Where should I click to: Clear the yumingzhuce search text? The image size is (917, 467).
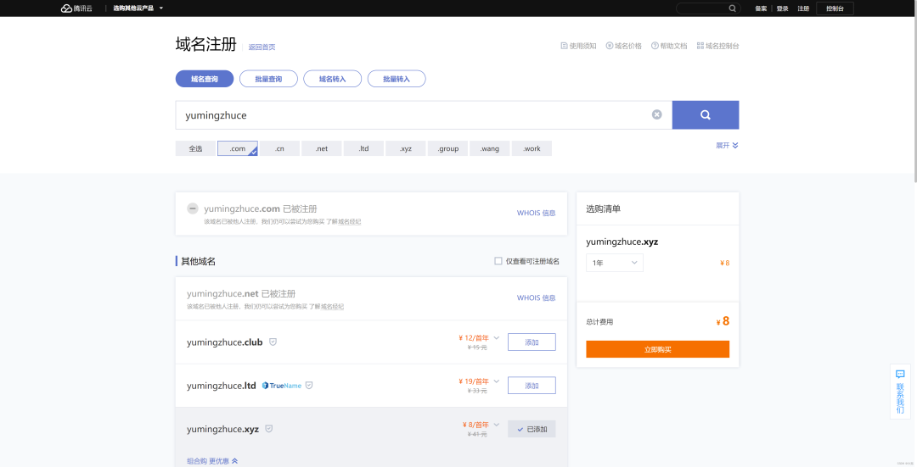[656, 114]
